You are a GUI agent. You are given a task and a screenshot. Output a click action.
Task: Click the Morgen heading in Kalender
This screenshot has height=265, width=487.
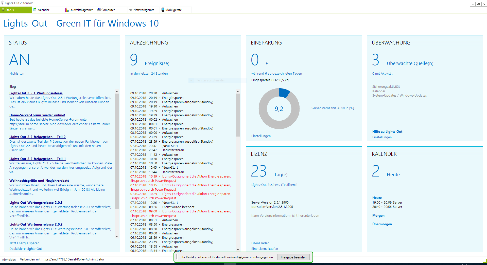click(x=378, y=215)
